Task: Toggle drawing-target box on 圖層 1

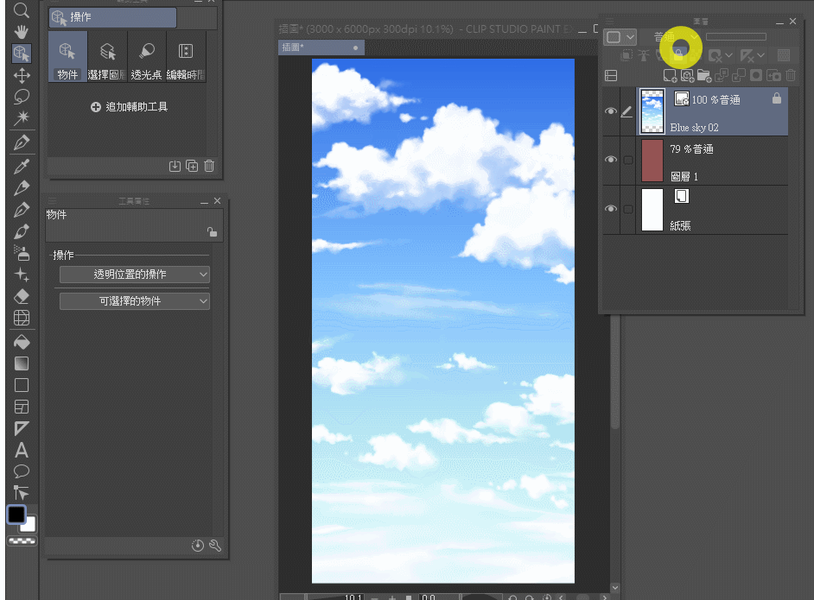Action: (x=628, y=160)
